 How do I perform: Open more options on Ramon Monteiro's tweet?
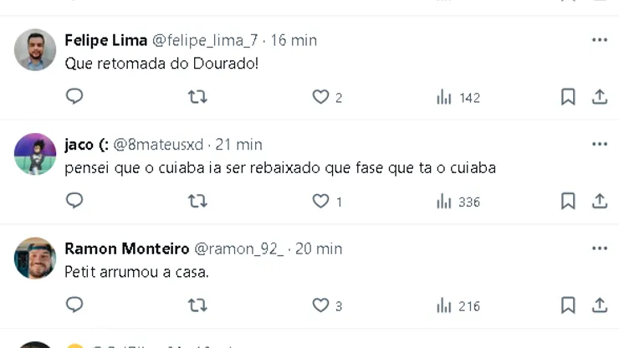[x=600, y=248]
